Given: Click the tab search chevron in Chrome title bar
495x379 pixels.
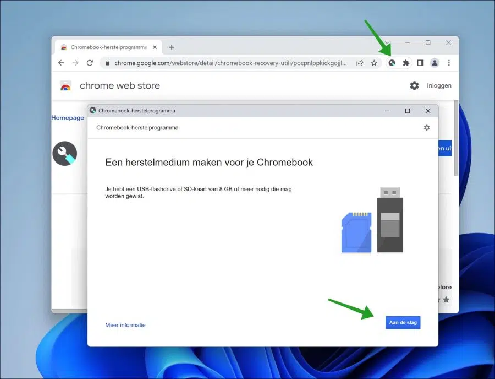Looking at the screenshot, I should (387, 42).
